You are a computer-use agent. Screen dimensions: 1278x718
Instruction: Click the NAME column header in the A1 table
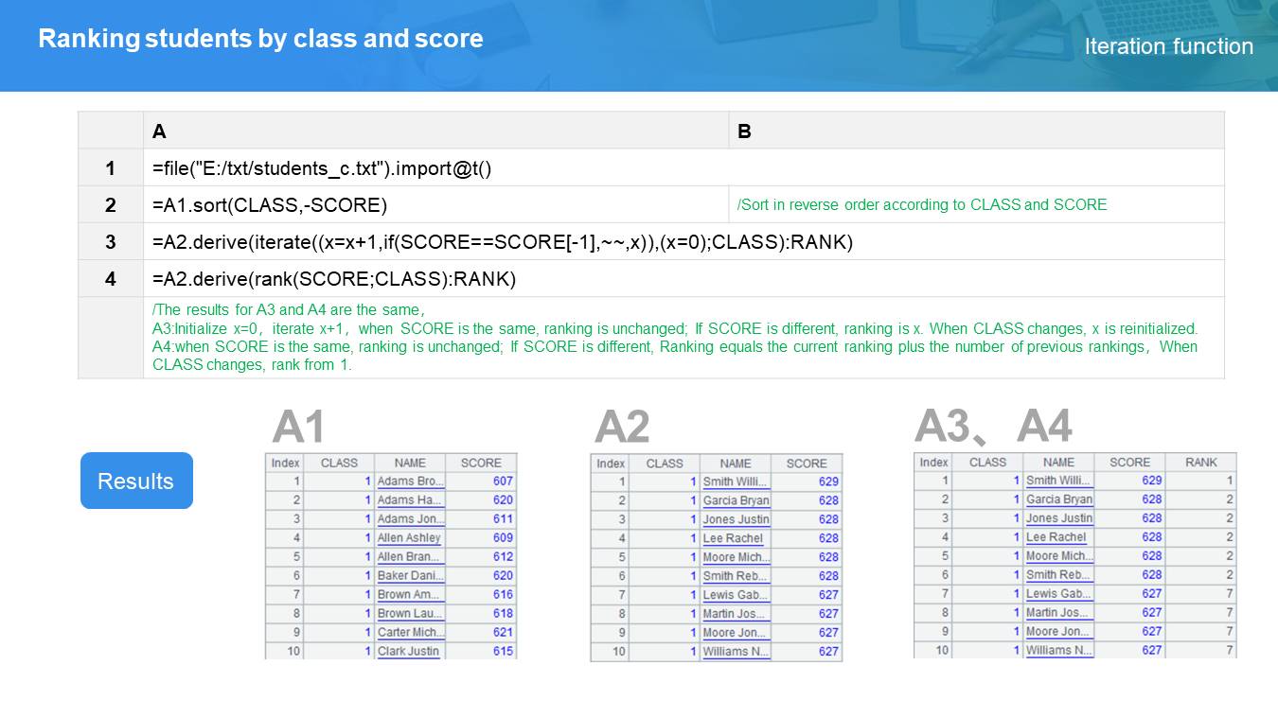point(410,463)
